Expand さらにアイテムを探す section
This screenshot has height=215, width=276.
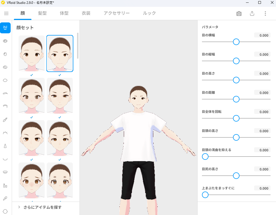[x=42, y=207]
